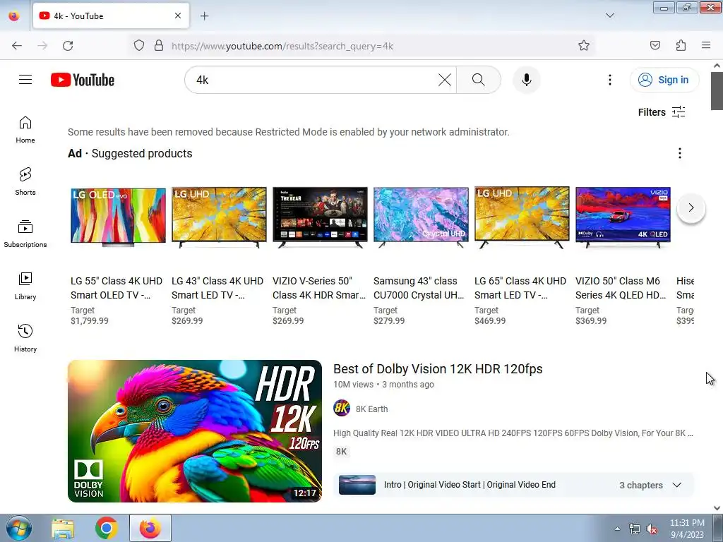The image size is (723, 542).
Task: Save page to Pocket
Action: point(655,46)
